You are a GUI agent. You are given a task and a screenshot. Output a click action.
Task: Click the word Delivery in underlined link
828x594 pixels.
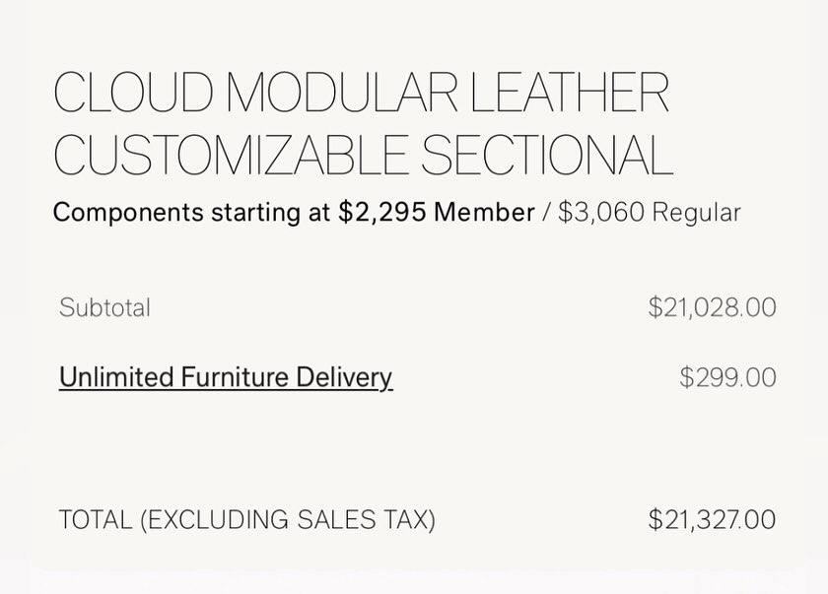[344, 377]
